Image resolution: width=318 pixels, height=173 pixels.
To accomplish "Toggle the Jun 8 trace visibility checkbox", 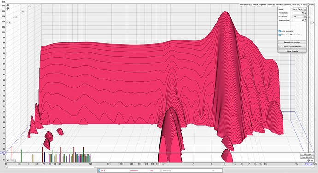I will coord(99,171).
